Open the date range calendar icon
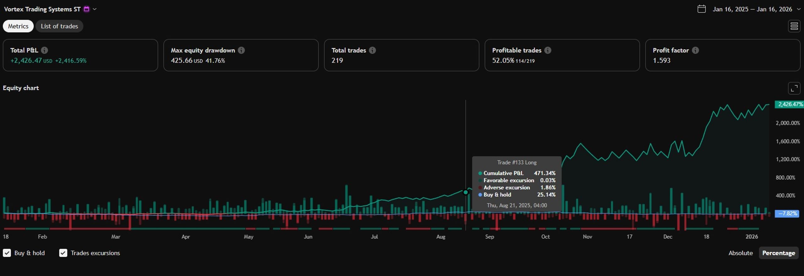 pos(701,9)
